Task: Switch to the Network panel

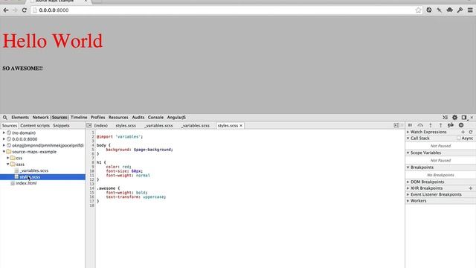Action: point(40,118)
